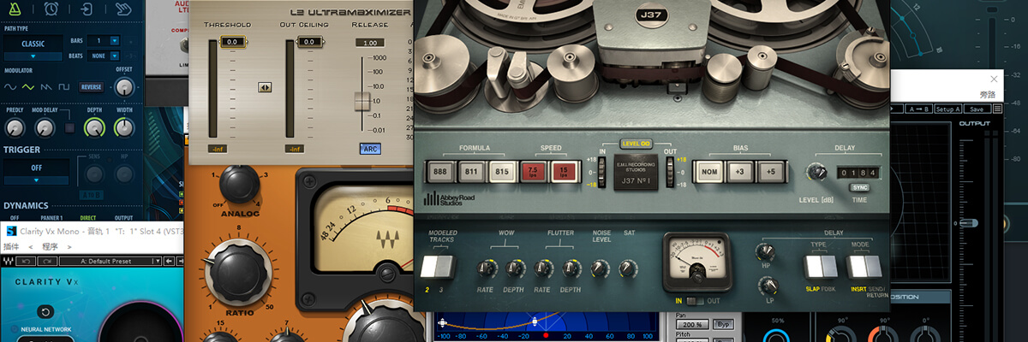
Task: Click the -Inf readout under Out Ceiling
Action: click(x=295, y=149)
